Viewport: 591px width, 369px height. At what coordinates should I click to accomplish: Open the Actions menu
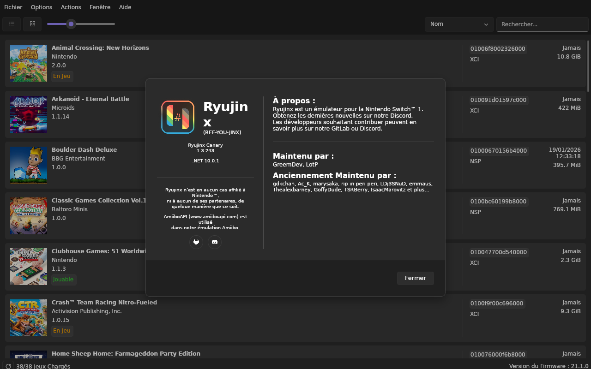tap(71, 7)
